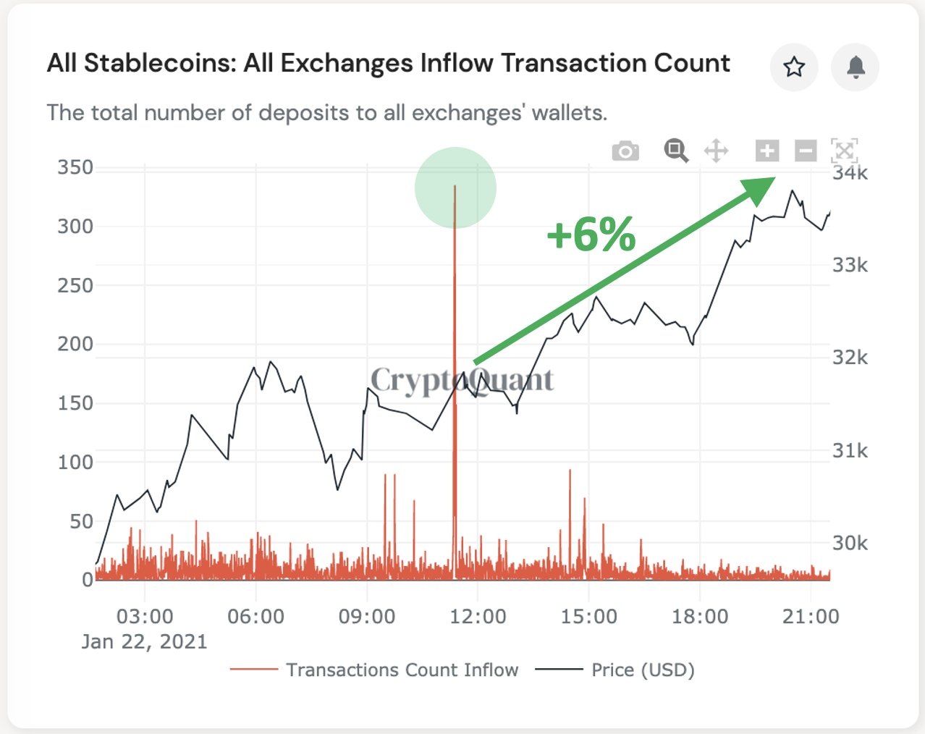Viewport: 925px width, 734px height.
Task: Select the pan arrows tool
Action: (x=716, y=151)
